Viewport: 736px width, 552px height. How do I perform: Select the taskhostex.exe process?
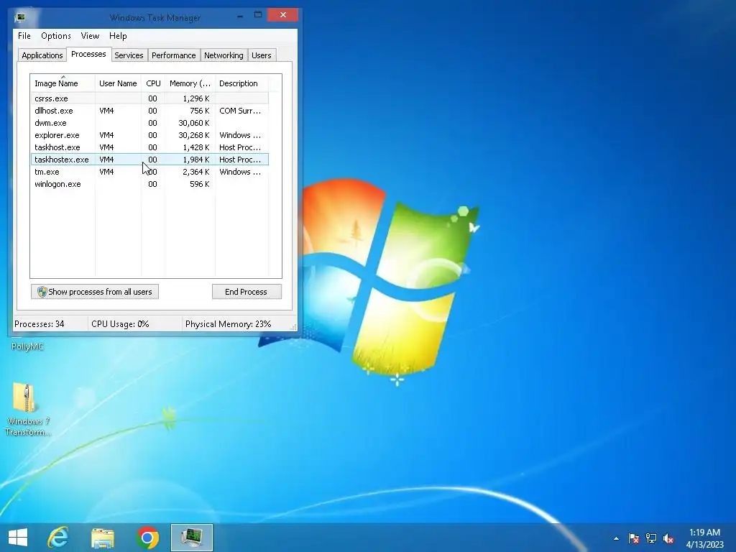(x=149, y=160)
